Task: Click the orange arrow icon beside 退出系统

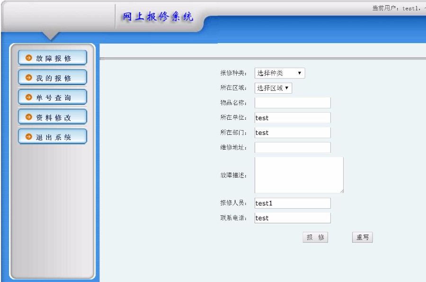Action: pyautogui.click(x=29, y=136)
